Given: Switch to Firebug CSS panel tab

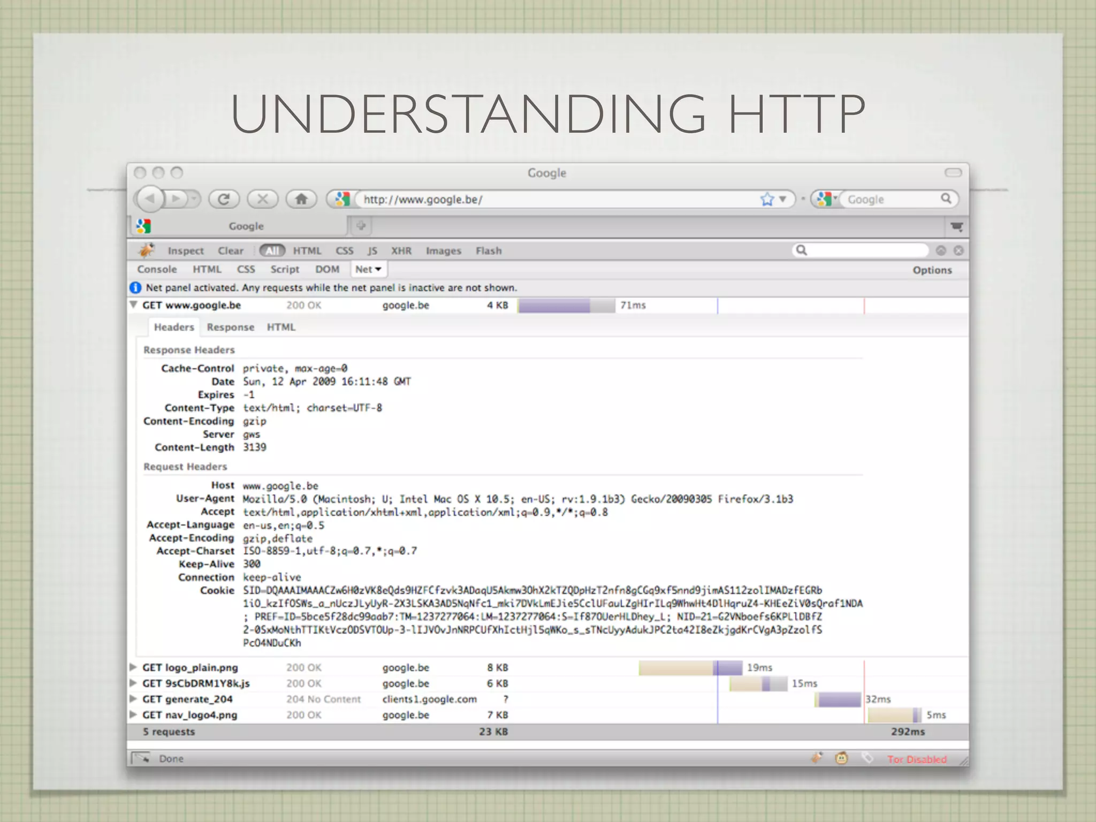Looking at the screenshot, I should pos(246,269).
